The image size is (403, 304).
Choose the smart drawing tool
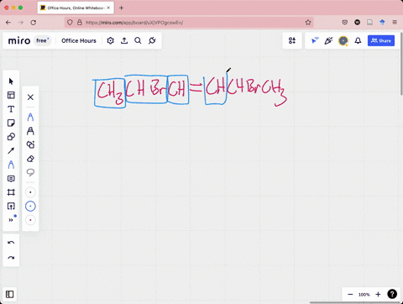click(30, 144)
